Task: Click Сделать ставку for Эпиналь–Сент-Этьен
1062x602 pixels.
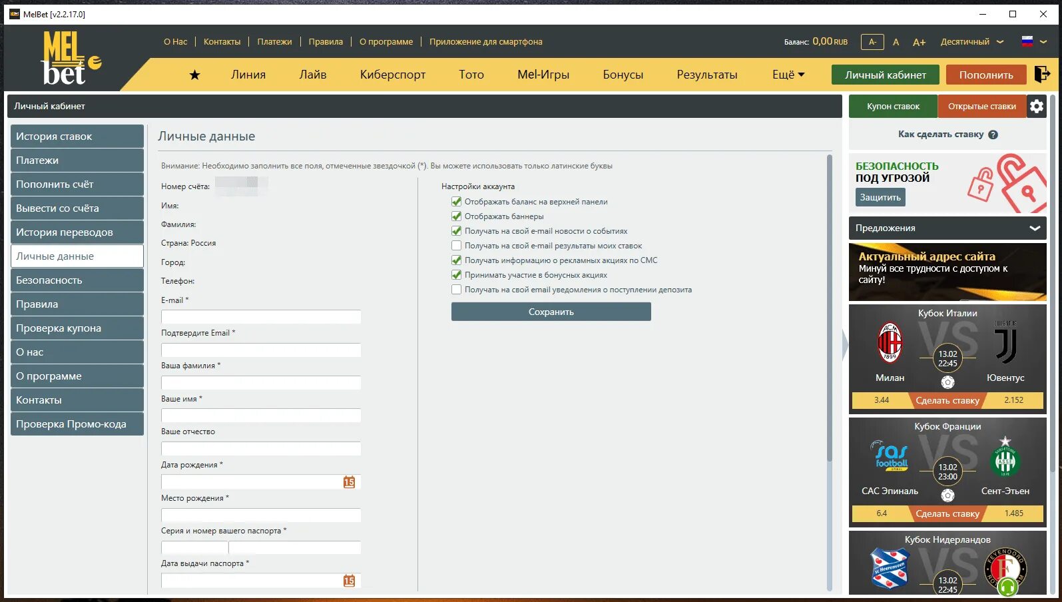Action: 947,513
